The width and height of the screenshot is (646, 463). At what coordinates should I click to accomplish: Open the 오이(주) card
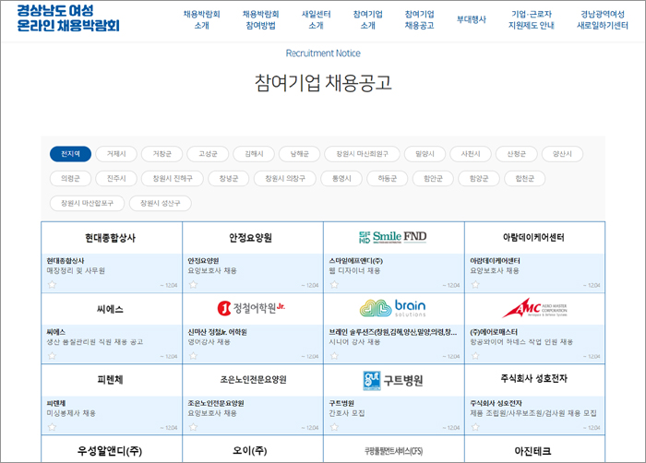click(250, 451)
